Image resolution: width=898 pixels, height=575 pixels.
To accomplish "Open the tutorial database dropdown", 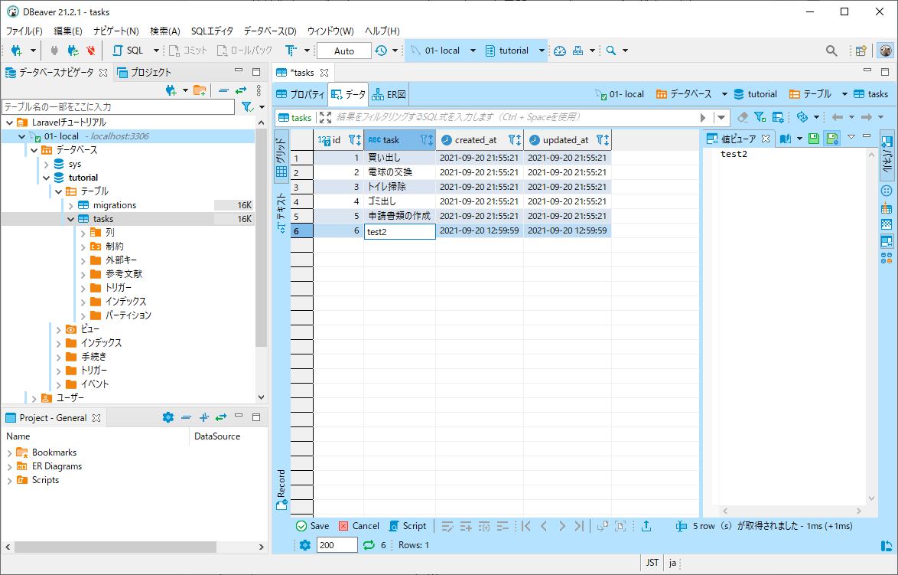I will point(542,51).
